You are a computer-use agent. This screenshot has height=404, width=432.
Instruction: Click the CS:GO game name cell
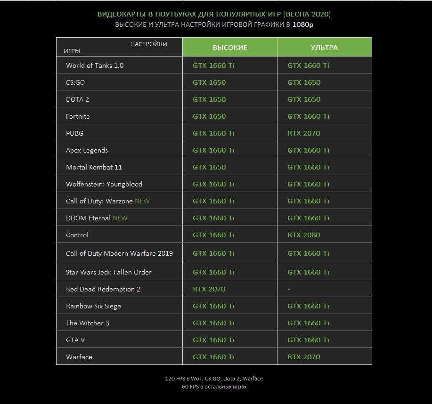coord(119,82)
